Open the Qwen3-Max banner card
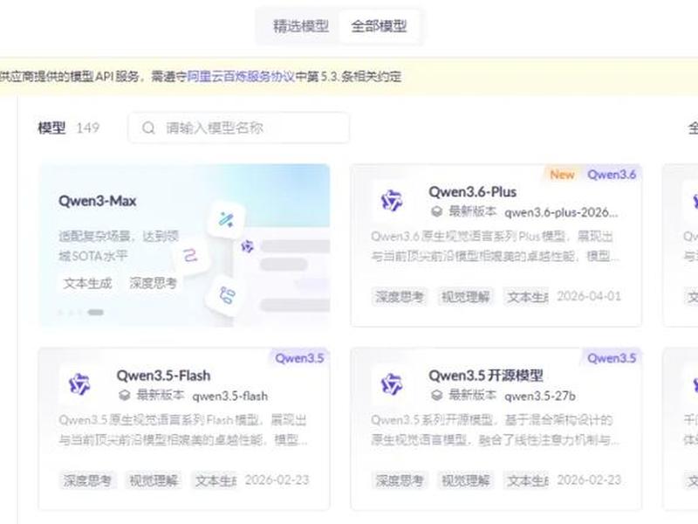This screenshot has height=524, width=698. 184,245
